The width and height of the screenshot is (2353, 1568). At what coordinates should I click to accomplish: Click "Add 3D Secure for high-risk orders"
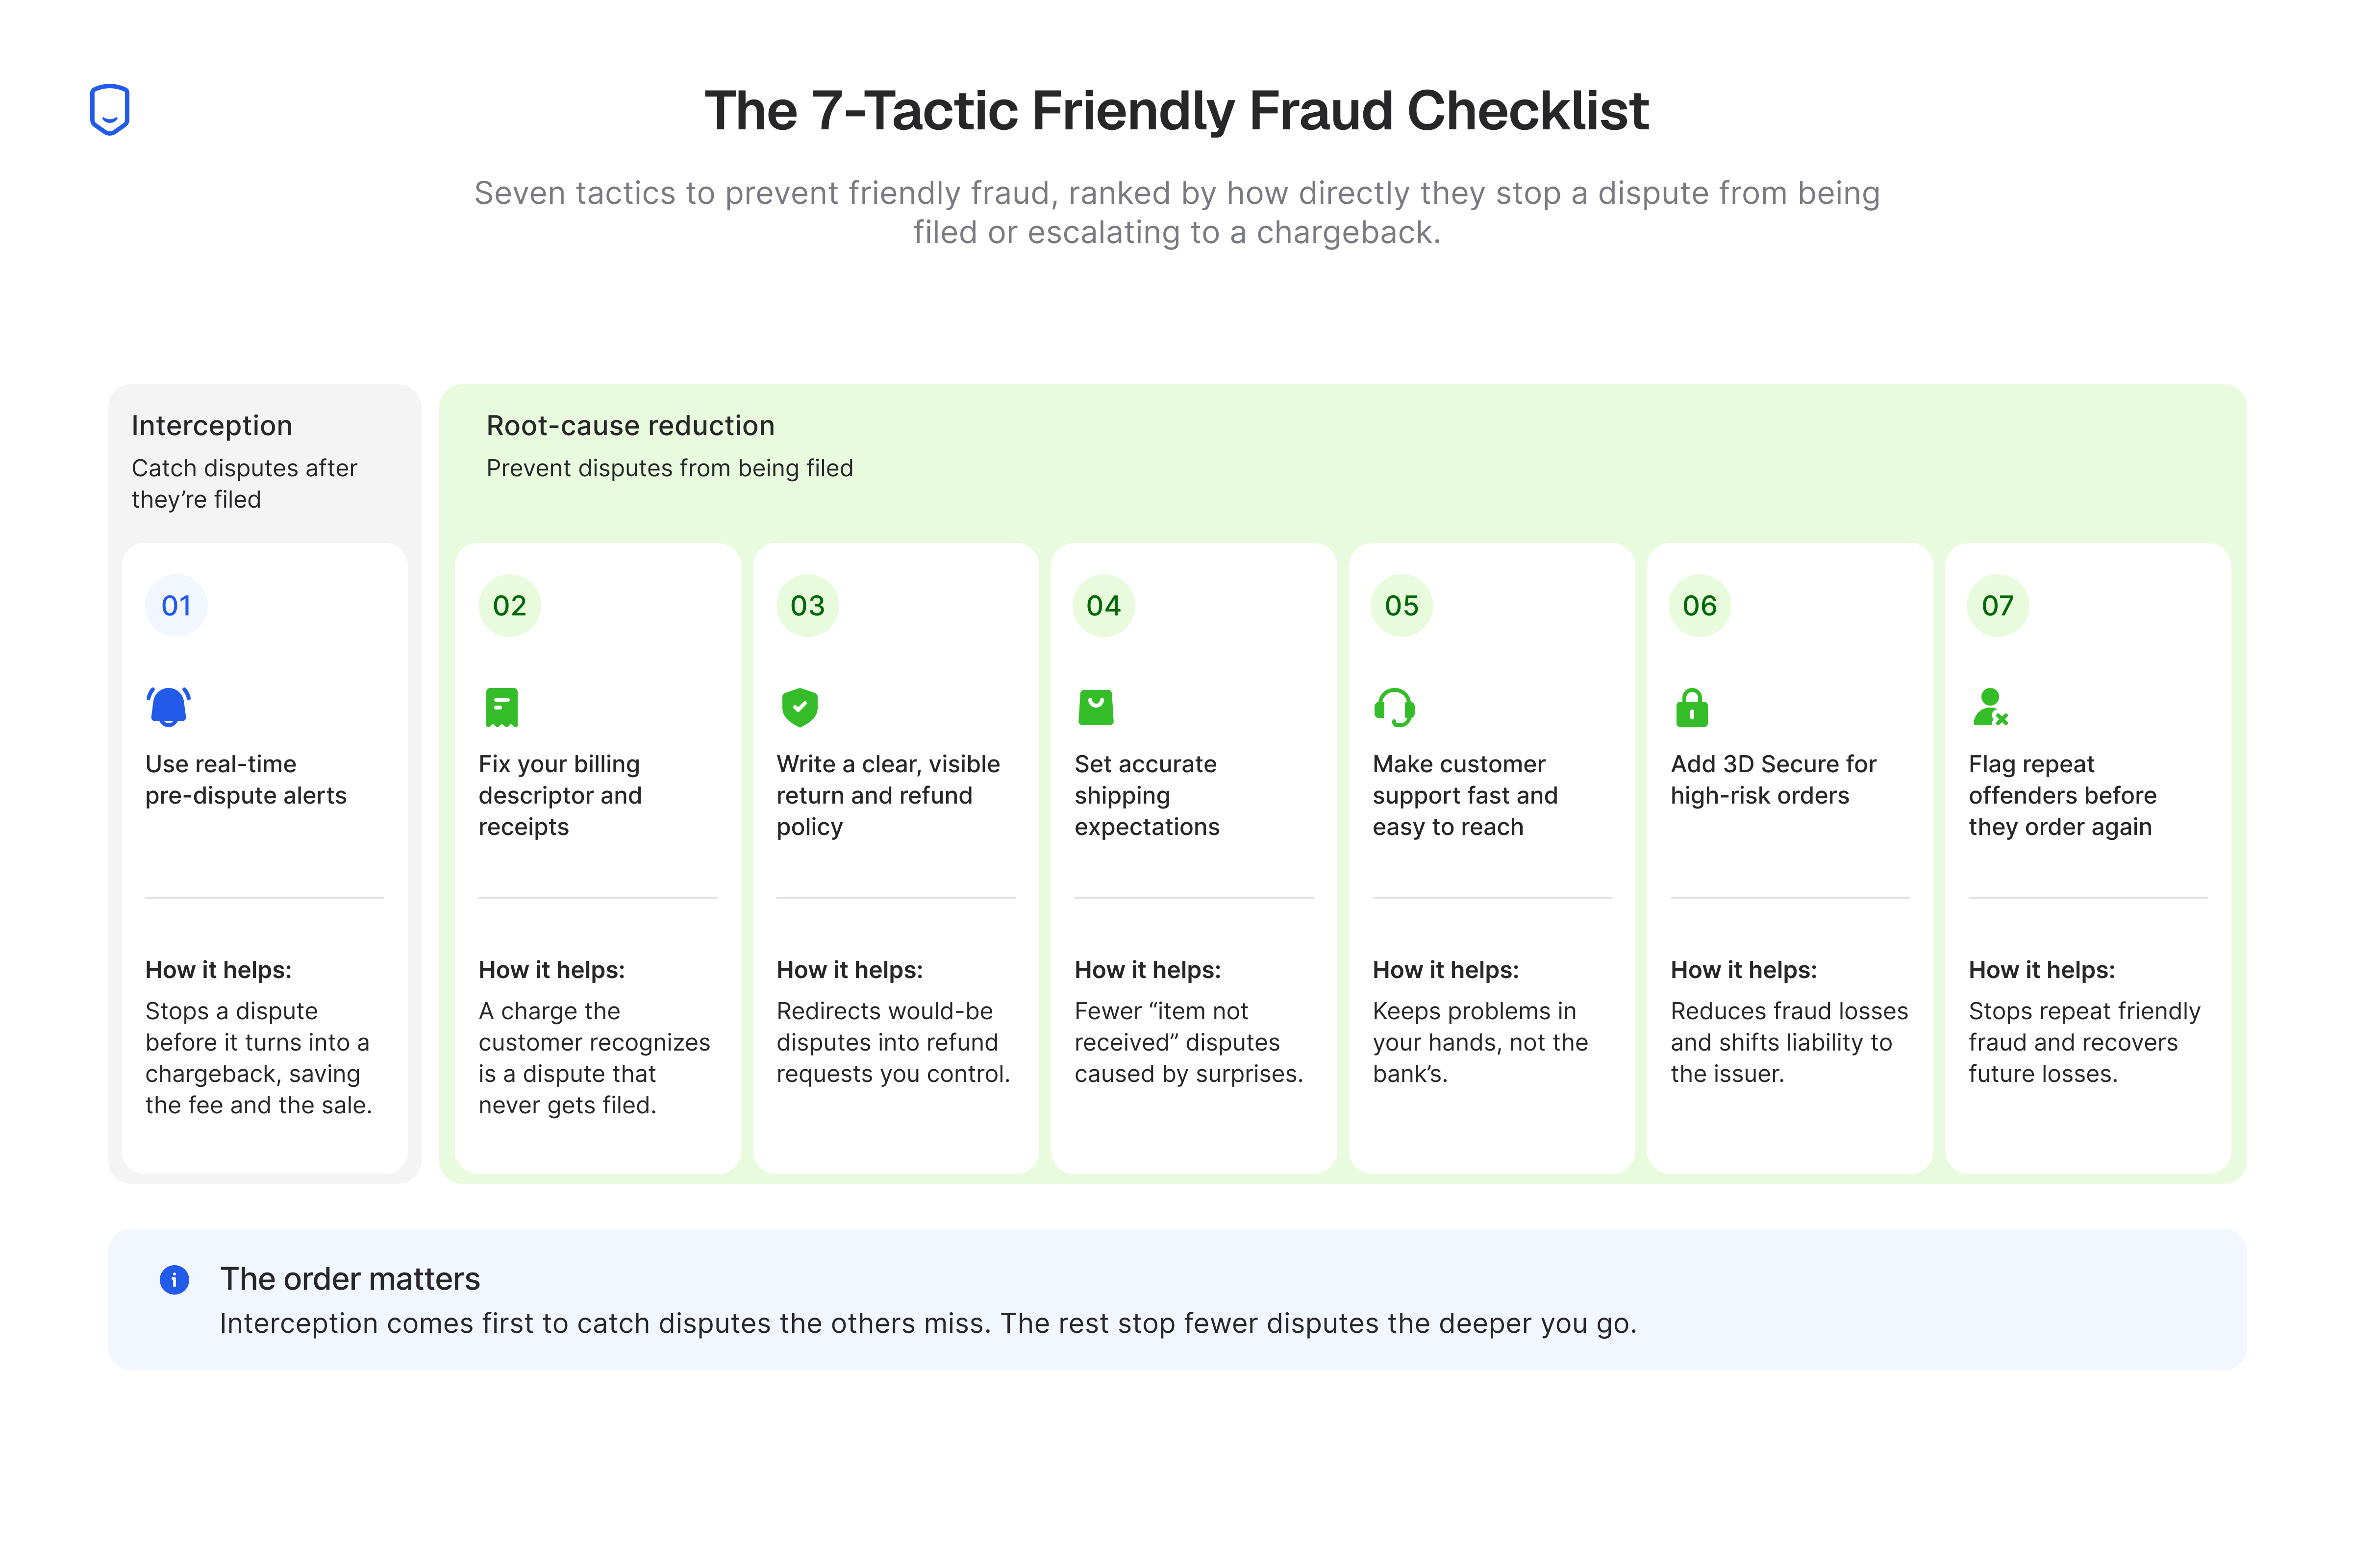(1773, 779)
